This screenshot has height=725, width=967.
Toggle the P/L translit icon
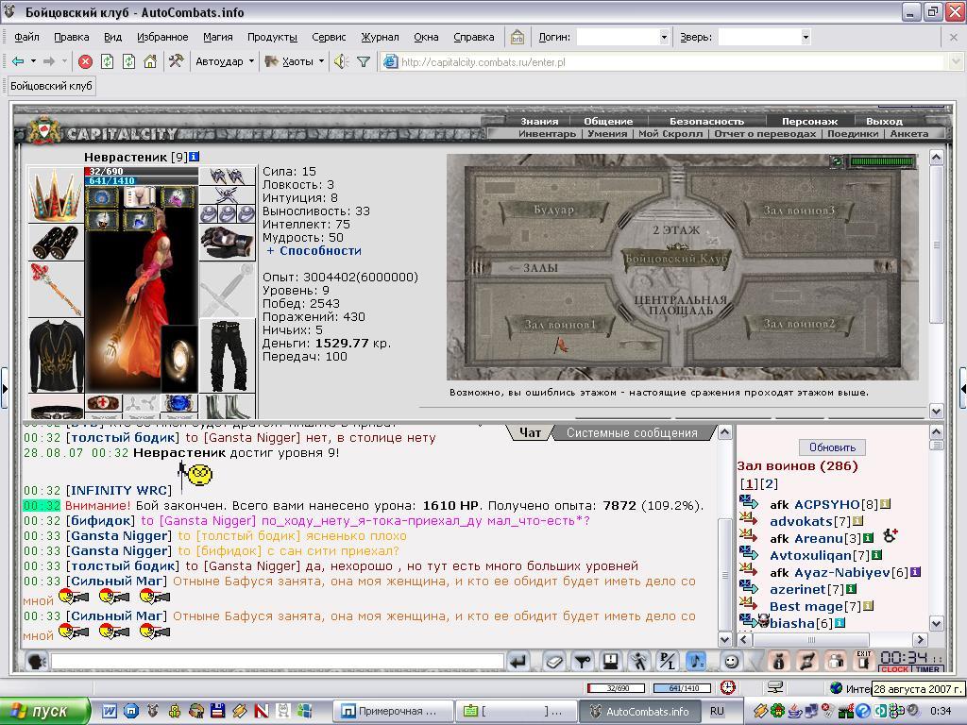[668, 662]
